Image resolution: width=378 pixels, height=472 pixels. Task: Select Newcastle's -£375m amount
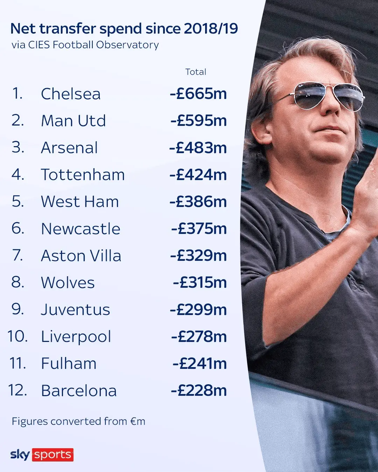pyautogui.click(x=199, y=229)
